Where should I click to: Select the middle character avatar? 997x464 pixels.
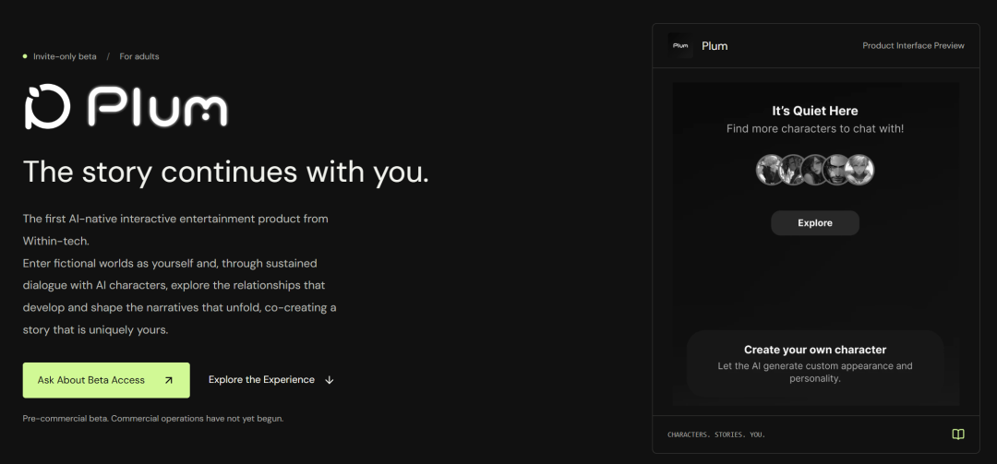point(814,170)
